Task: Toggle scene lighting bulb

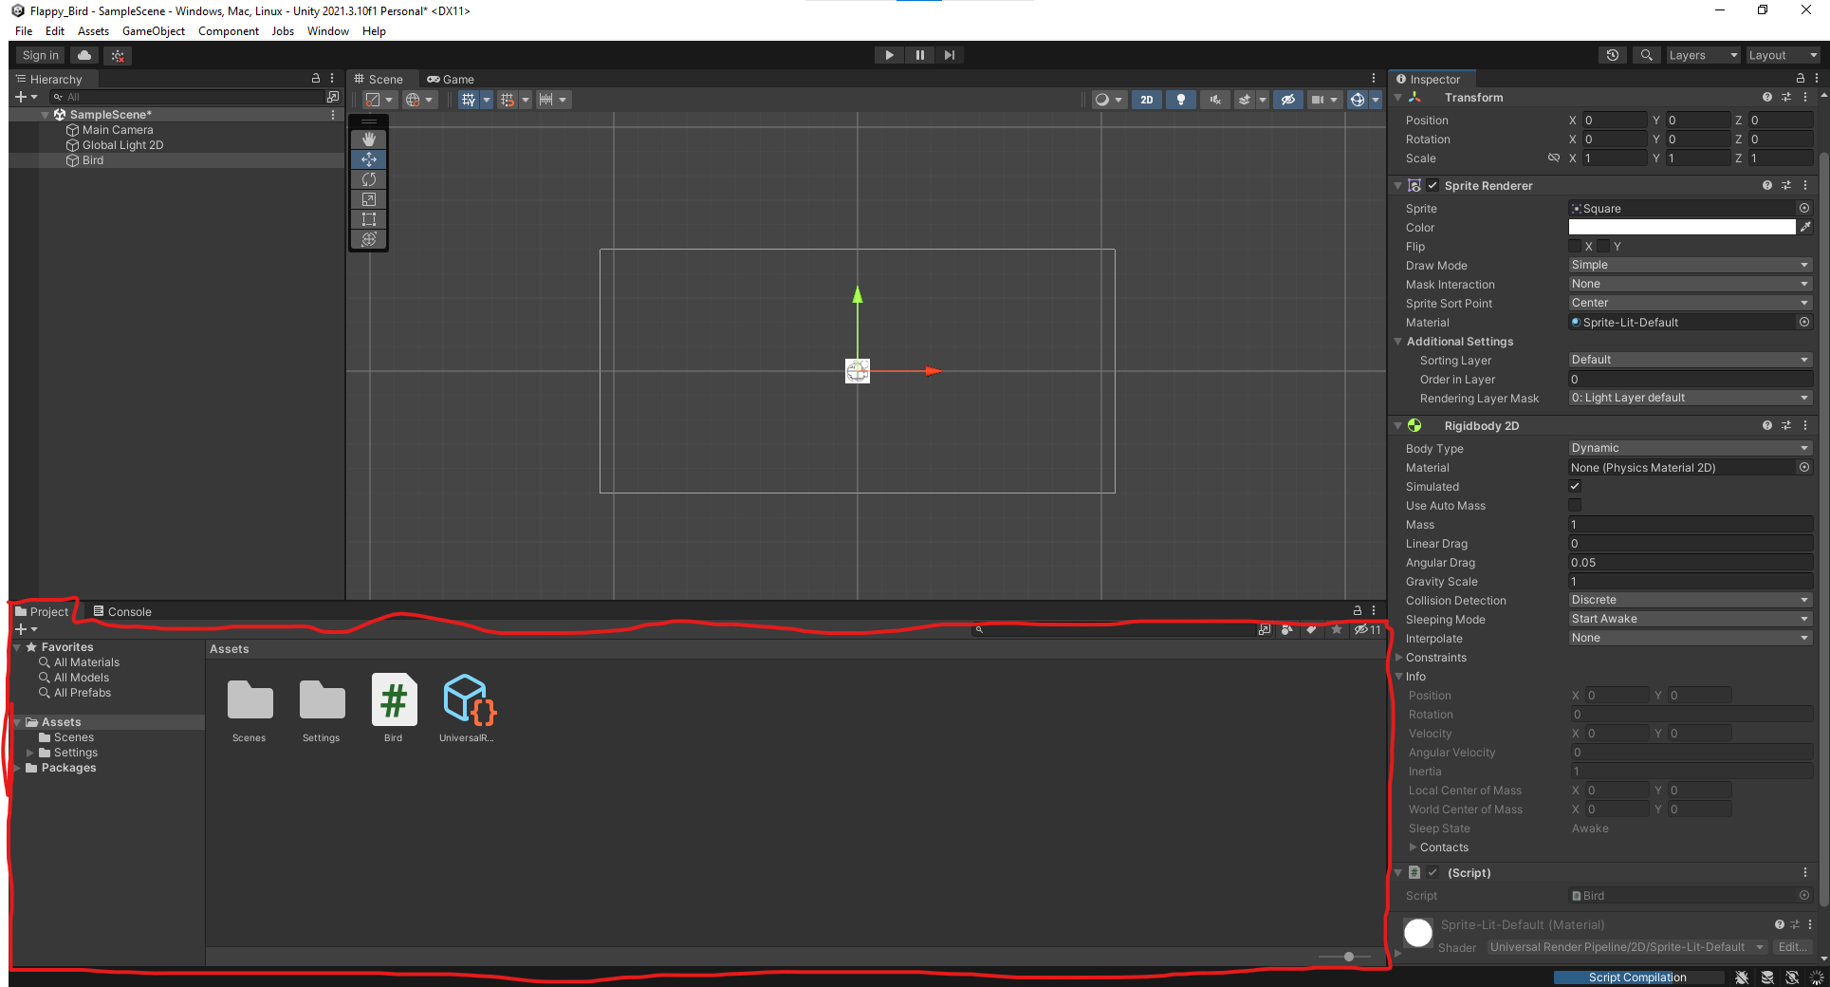Action: tap(1181, 100)
